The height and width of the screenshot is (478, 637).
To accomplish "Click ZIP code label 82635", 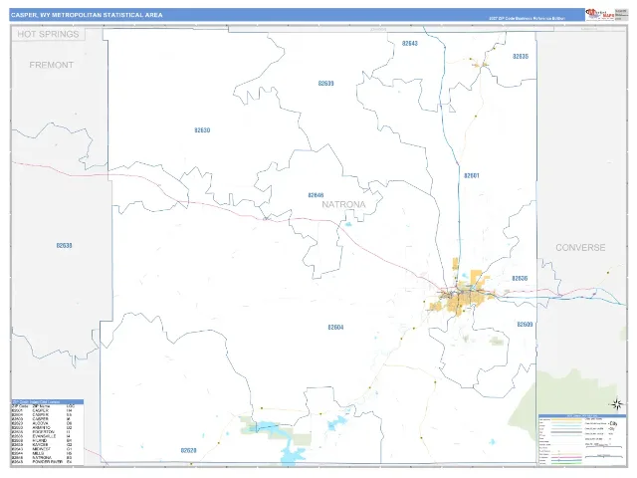I will tap(521, 57).
